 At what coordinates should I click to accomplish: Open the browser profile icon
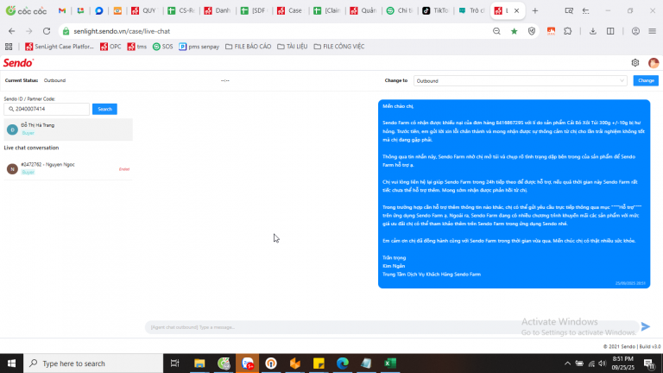pos(635,31)
